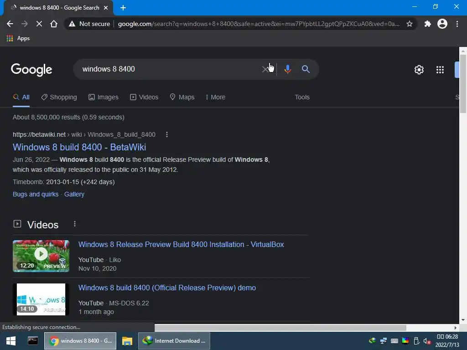Click the colorful display tray icon
The height and width of the screenshot is (350, 467).
tap(405, 341)
